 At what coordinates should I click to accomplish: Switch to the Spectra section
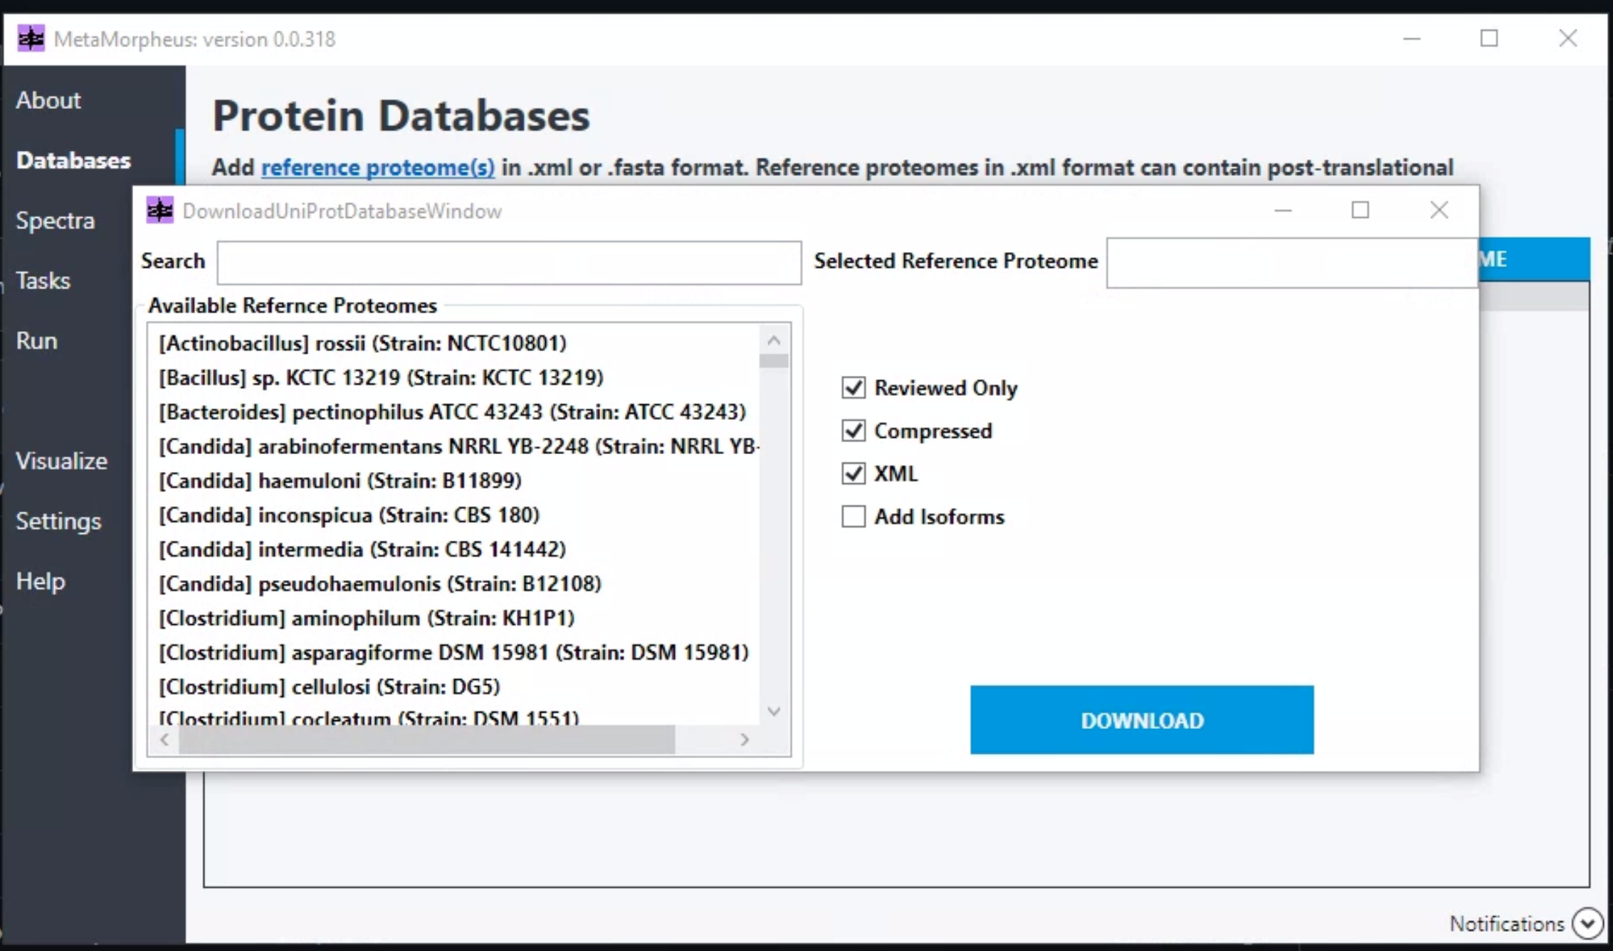click(x=55, y=220)
